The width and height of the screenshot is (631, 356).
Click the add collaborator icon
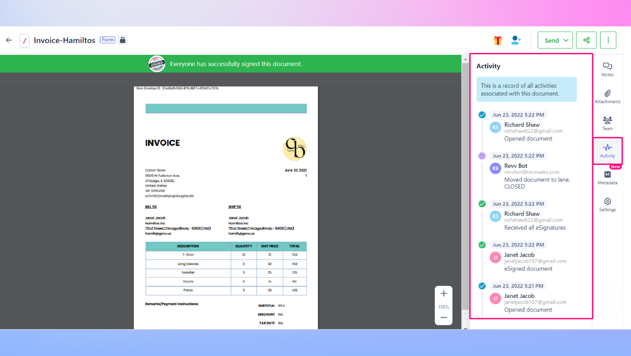[x=516, y=40]
